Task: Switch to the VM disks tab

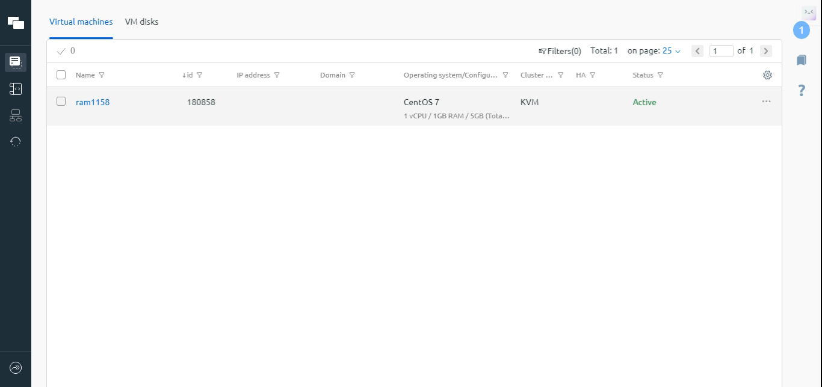Action: (x=141, y=22)
